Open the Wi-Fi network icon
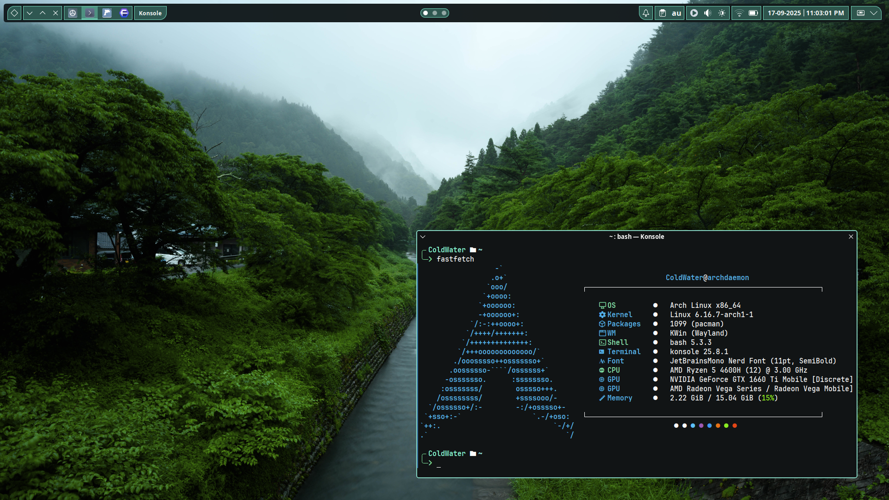This screenshot has height=500, width=889. 739,13
